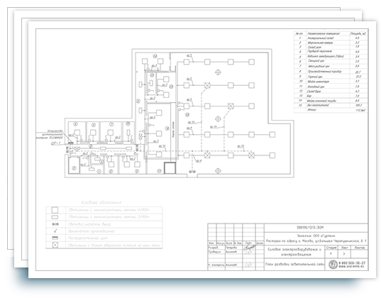The image size is (381, 298).
Task: Click the emergency luminaire legend symbol
Action: 55,245
